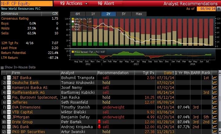Open document icon for Fio, Burzovni Spolecnost row
This screenshot has height=134, width=221.
(9, 97)
